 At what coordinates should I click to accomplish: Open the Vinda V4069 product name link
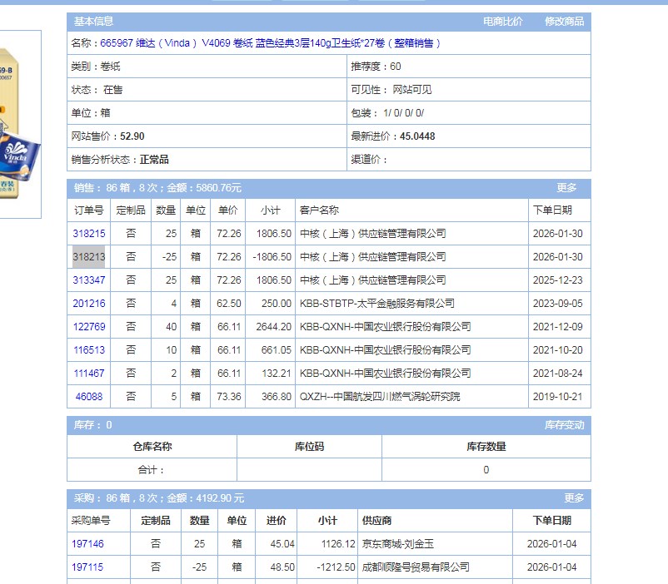pyautogui.click(x=270, y=43)
